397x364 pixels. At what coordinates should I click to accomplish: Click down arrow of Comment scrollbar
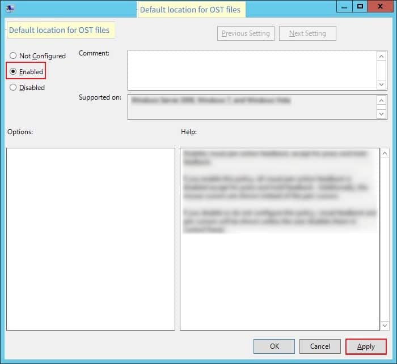click(382, 84)
